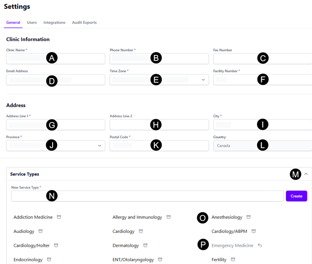Go to the Audit Exports tab
The height and width of the screenshot is (264, 312).
[x=84, y=22]
